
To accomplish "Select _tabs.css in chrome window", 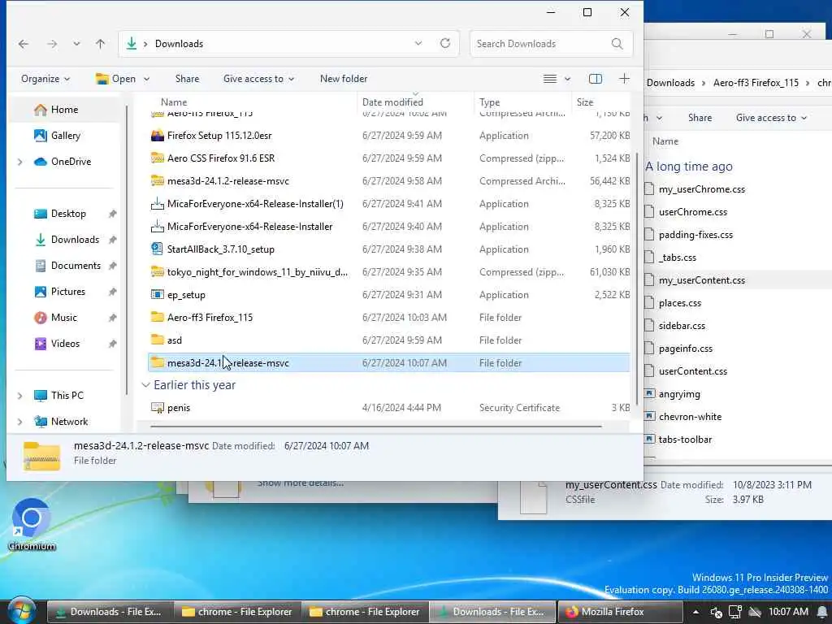I will click(x=677, y=258).
